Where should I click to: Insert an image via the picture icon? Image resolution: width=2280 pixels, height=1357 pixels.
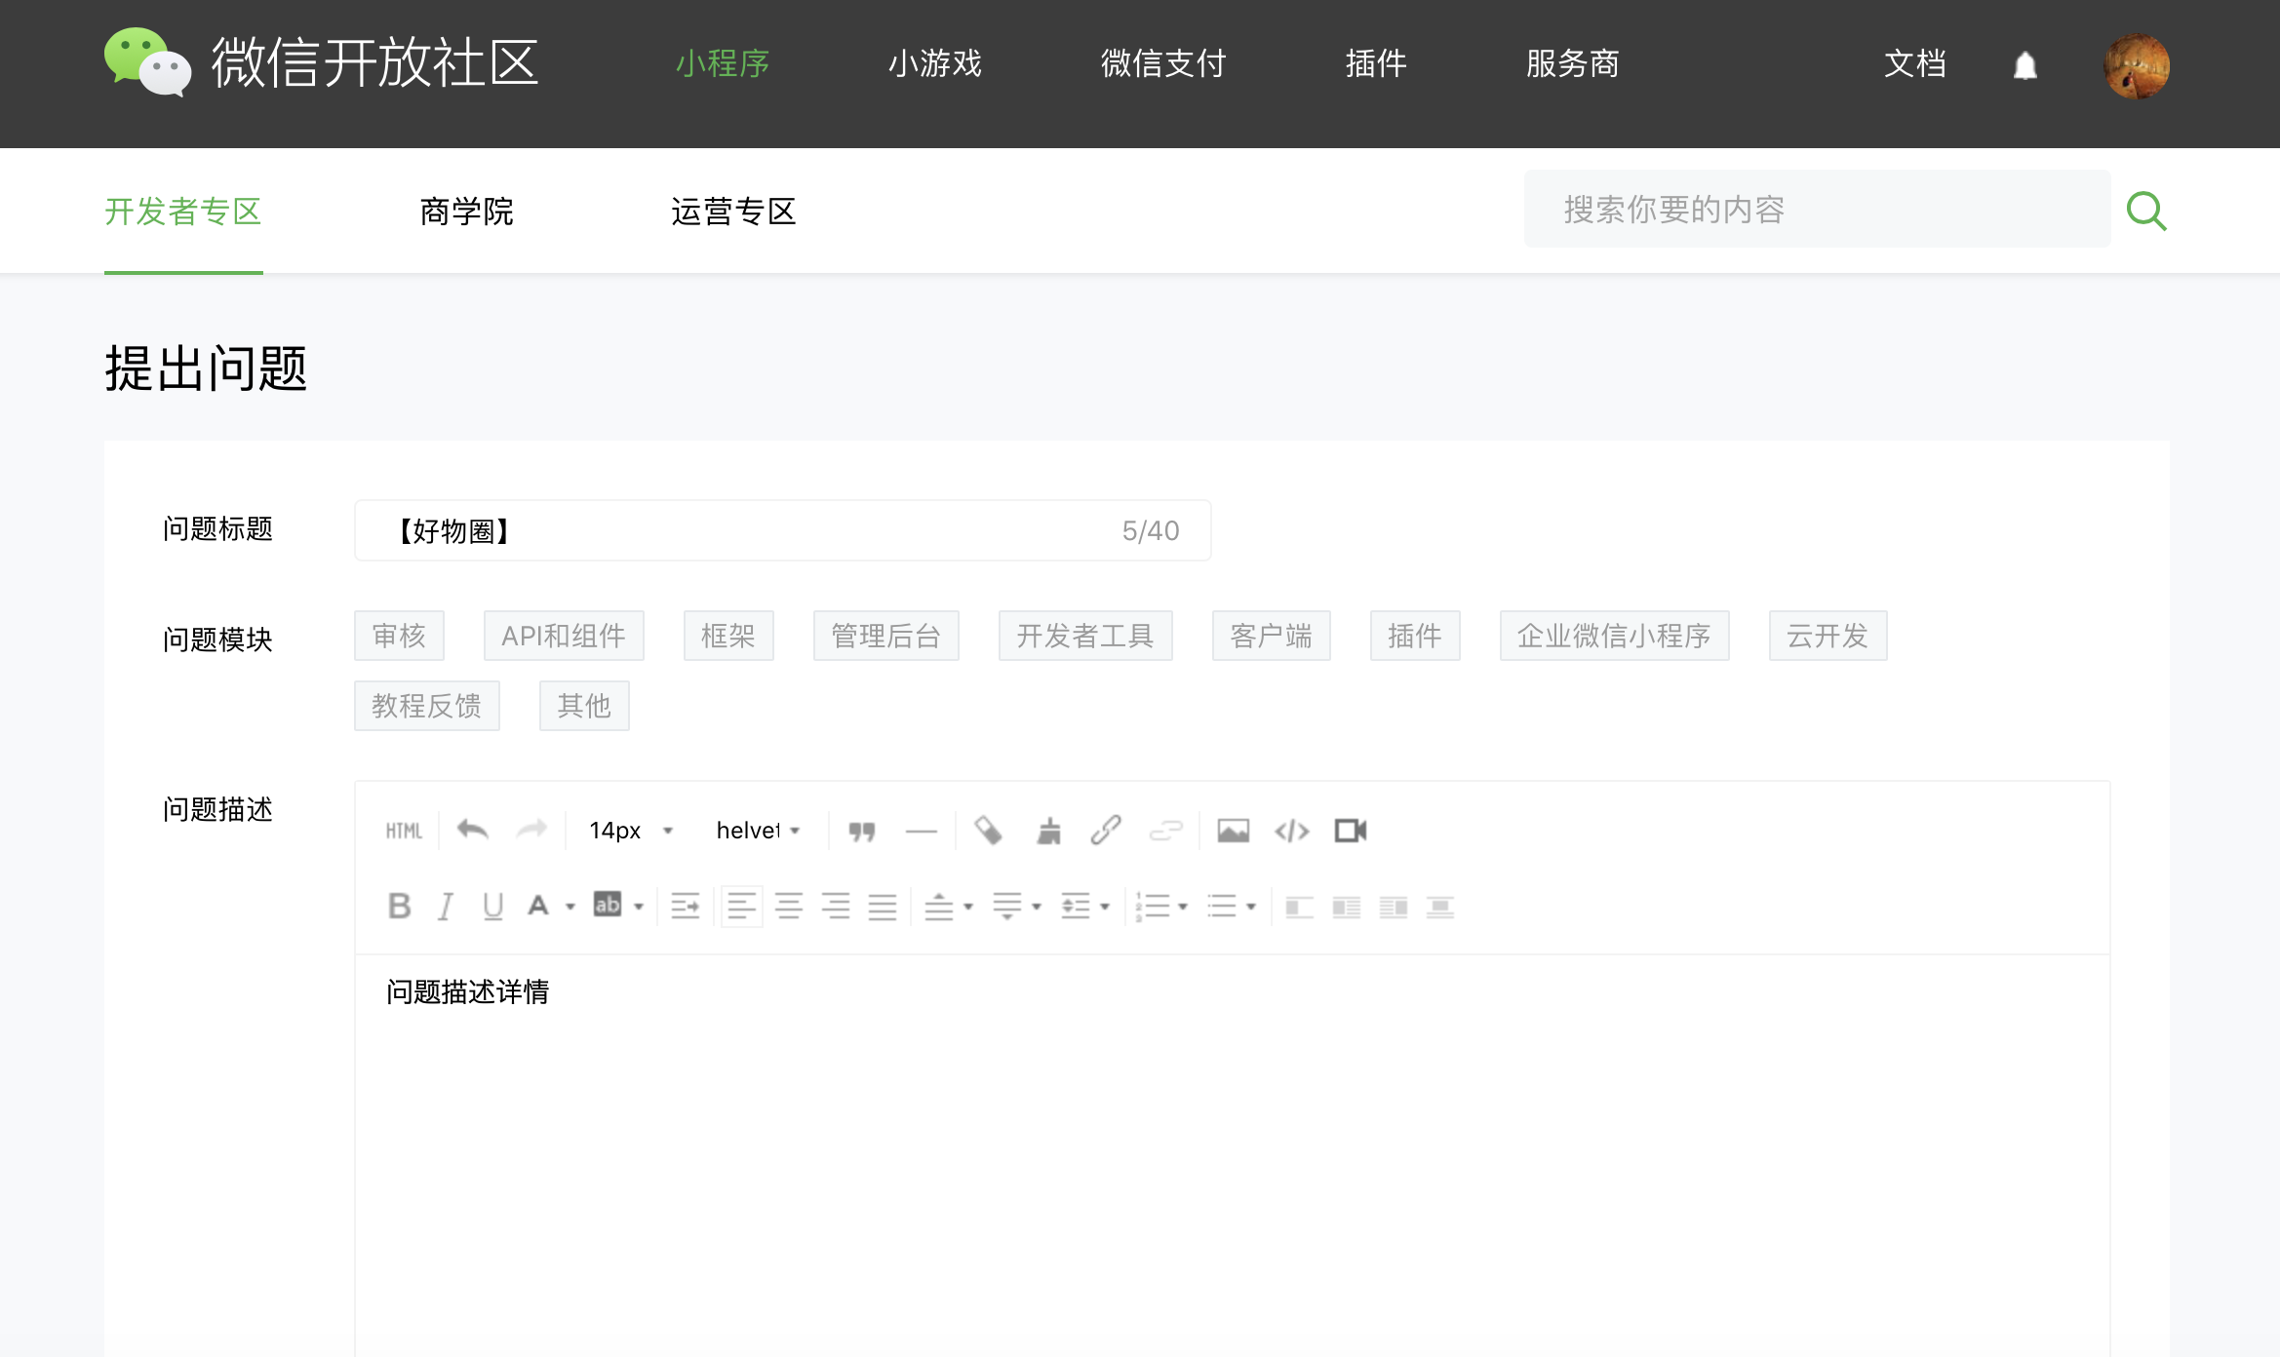[1233, 831]
